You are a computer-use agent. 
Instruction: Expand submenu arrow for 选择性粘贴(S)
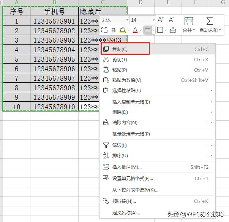click(x=211, y=90)
